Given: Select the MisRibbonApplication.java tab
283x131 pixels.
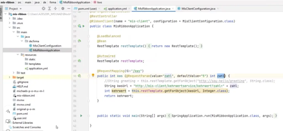Looking at the screenshot, I should [154, 9].
